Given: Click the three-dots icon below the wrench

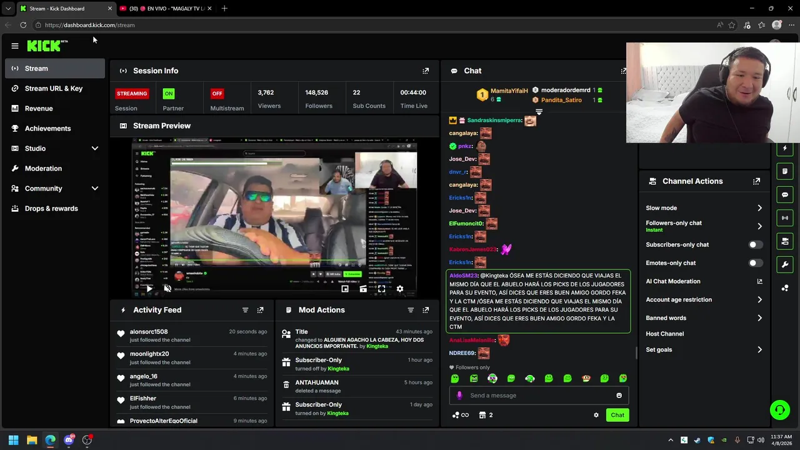Looking at the screenshot, I should 785,287.
